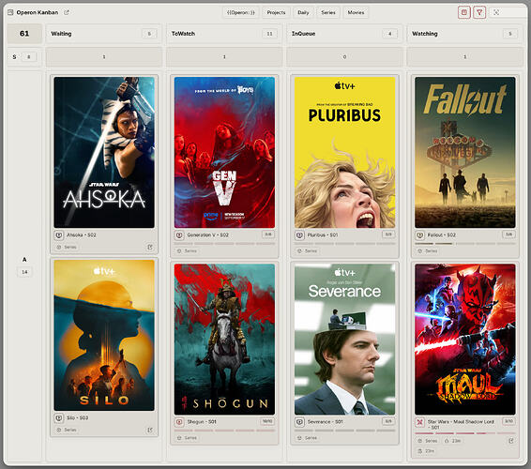Click the total count 61 box

[24, 34]
